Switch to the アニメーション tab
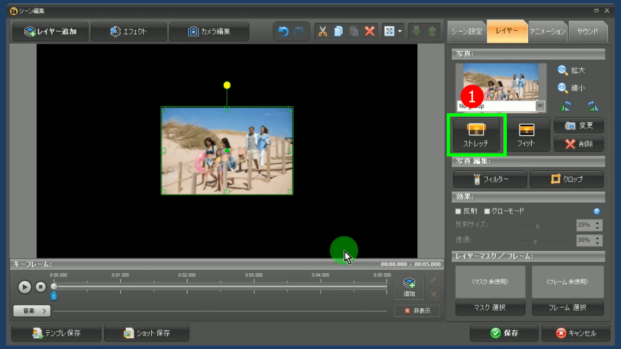 547,32
